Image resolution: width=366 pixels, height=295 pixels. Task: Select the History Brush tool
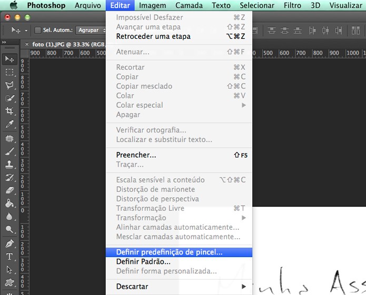[x=9, y=178]
